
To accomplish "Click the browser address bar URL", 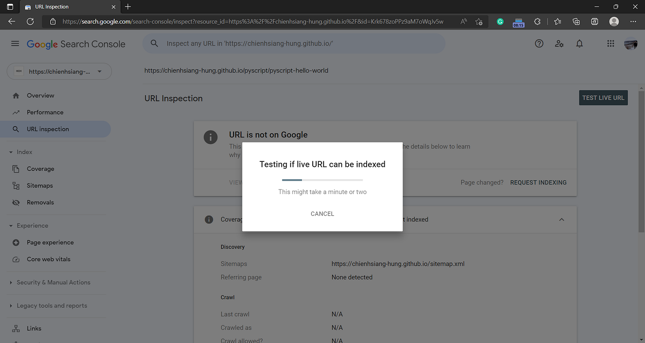I will pos(253,21).
